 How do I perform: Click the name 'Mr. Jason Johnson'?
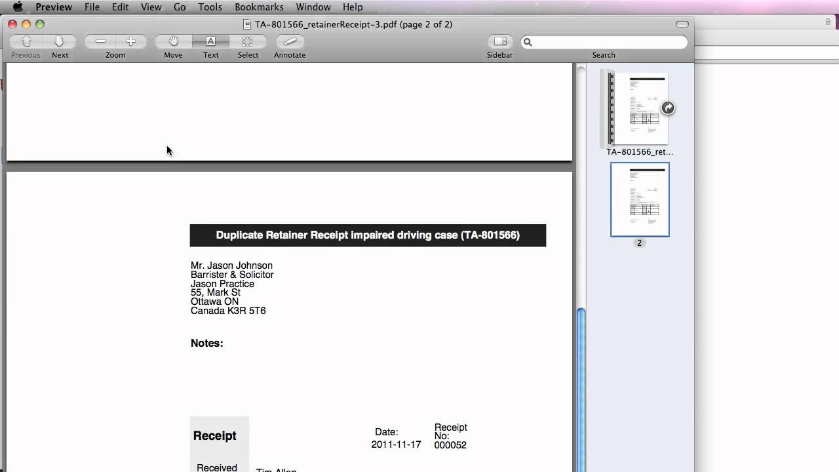[231, 265]
